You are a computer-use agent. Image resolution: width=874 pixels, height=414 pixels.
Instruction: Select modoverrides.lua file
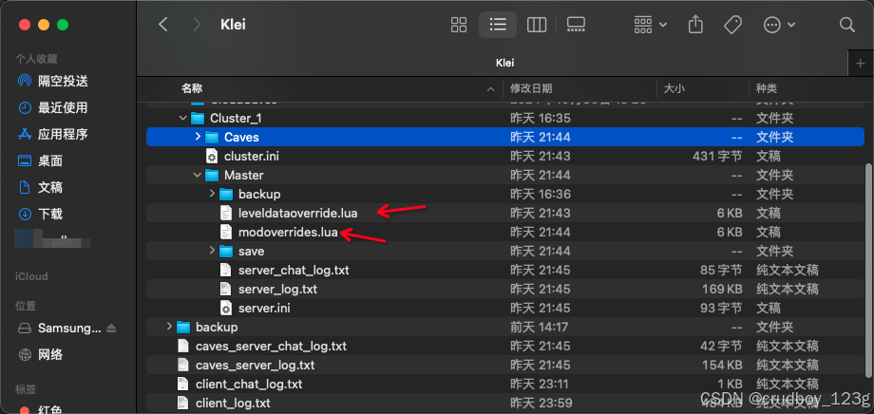point(288,232)
